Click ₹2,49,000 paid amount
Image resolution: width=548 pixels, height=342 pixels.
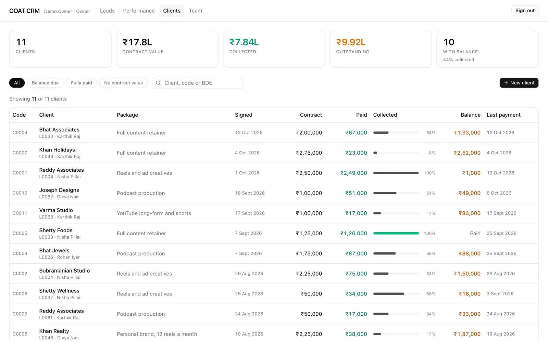pos(353,173)
